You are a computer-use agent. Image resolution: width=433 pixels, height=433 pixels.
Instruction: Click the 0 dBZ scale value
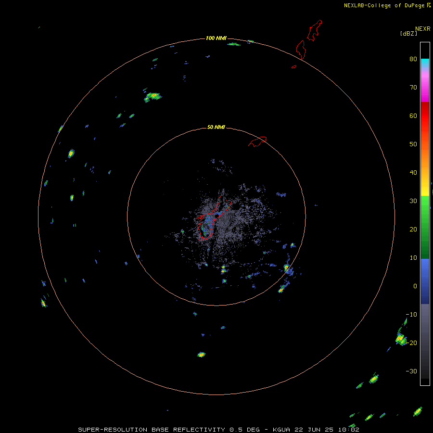pos(415,286)
